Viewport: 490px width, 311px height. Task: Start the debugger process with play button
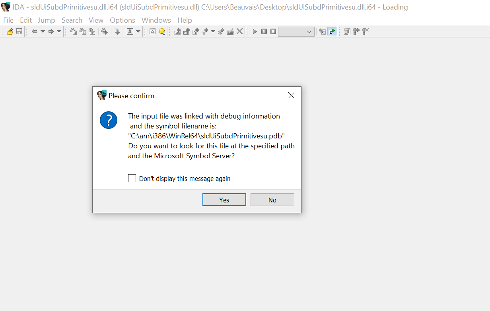point(255,31)
